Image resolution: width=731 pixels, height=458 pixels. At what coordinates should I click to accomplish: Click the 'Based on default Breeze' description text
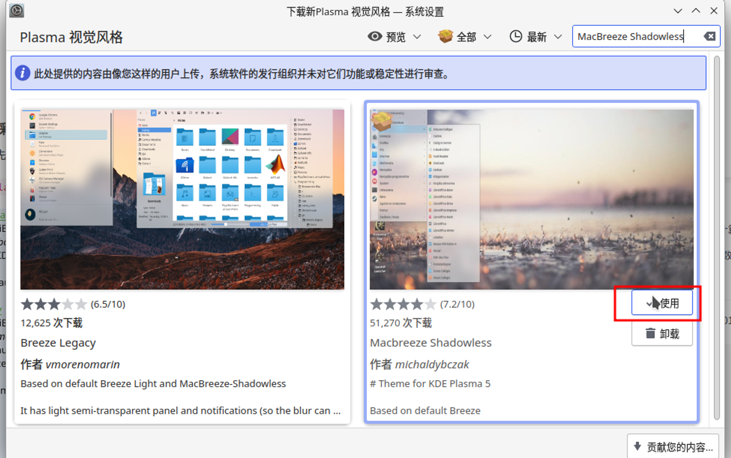(x=425, y=410)
